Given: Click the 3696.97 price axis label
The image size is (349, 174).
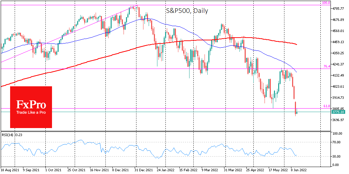Looking at the screenshot, I should point(338,120).
